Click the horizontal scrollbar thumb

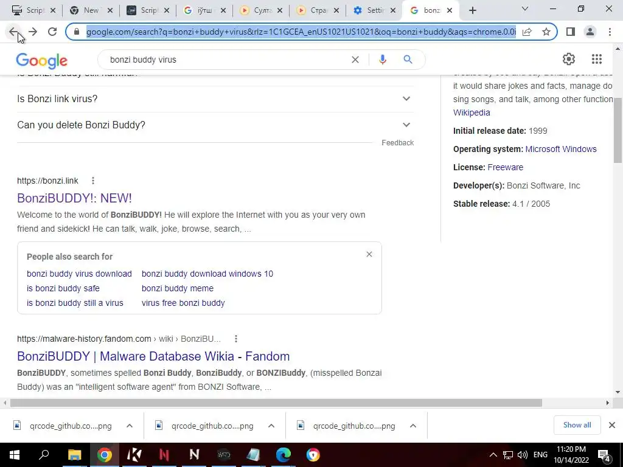(276, 403)
